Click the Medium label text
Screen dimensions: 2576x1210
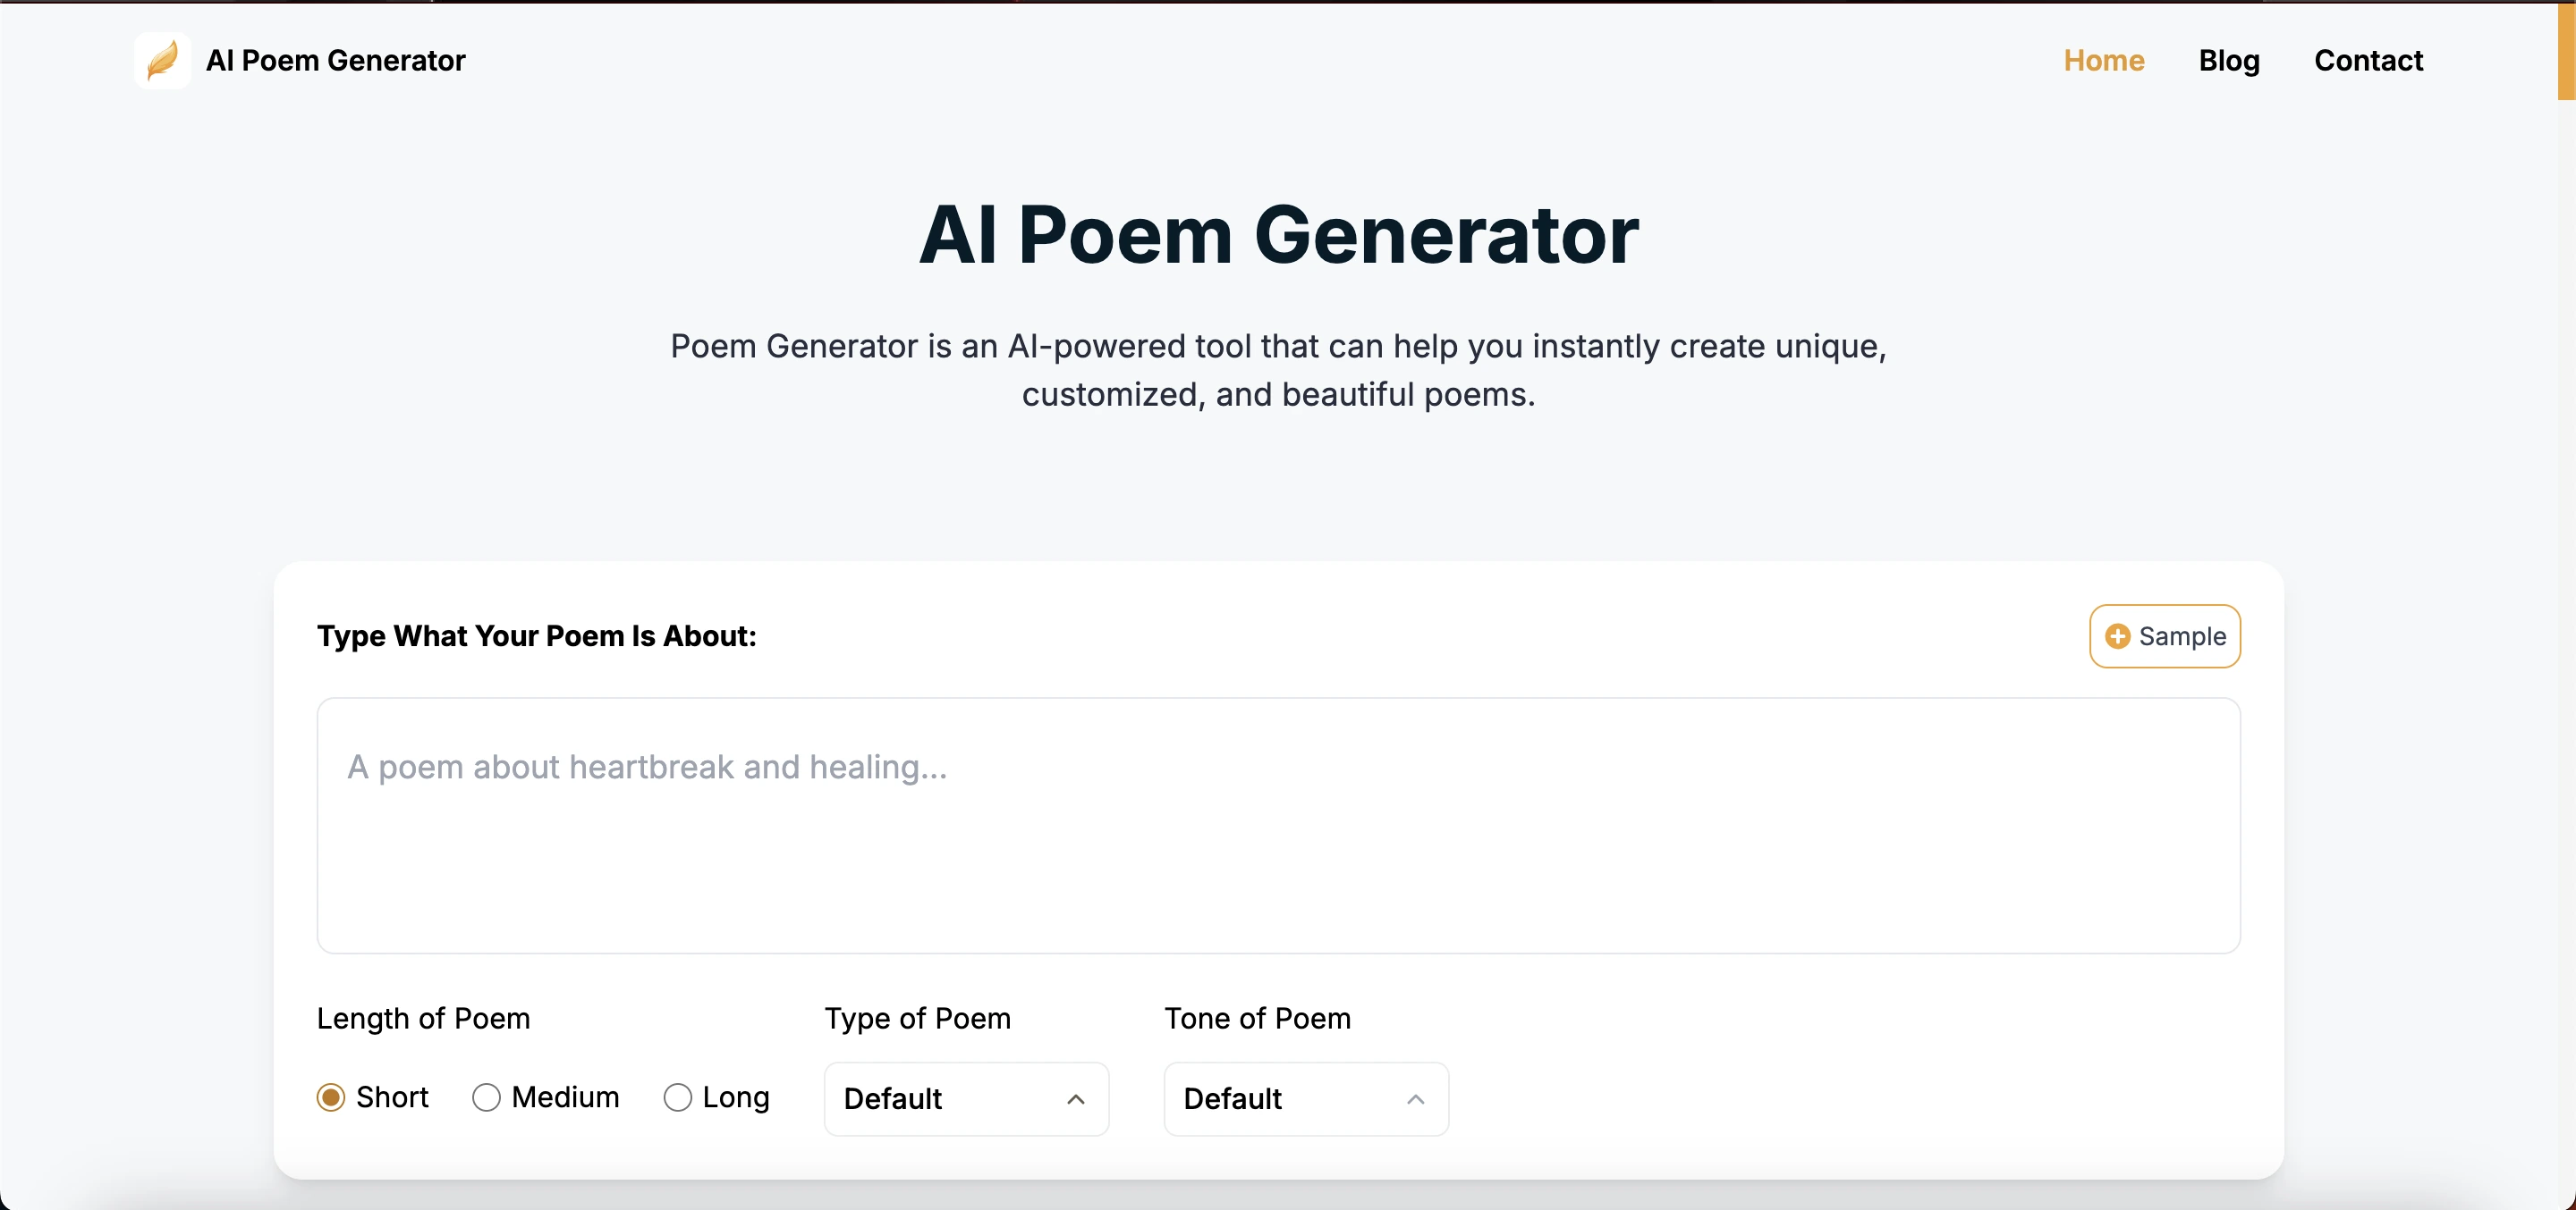(565, 1097)
